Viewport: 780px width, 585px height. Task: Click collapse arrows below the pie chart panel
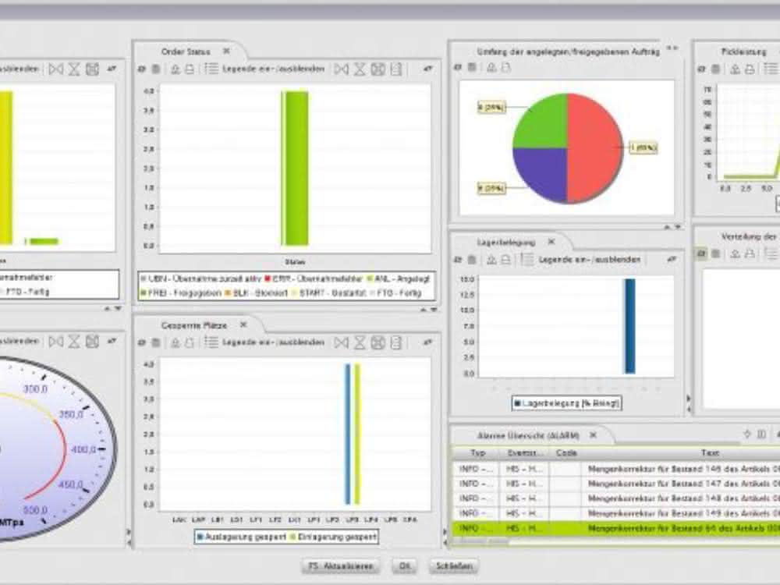pyautogui.click(x=672, y=227)
